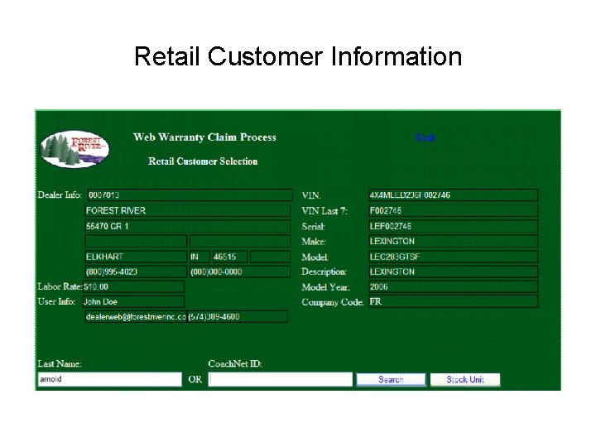This screenshot has width=596, height=447.
Task: Click 'Web Warranty Claim Process' heading
Action: coord(204,137)
